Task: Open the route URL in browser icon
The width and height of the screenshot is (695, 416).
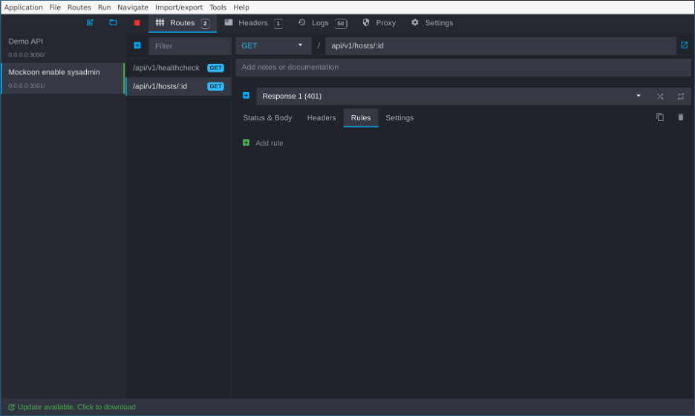Action: coord(684,45)
